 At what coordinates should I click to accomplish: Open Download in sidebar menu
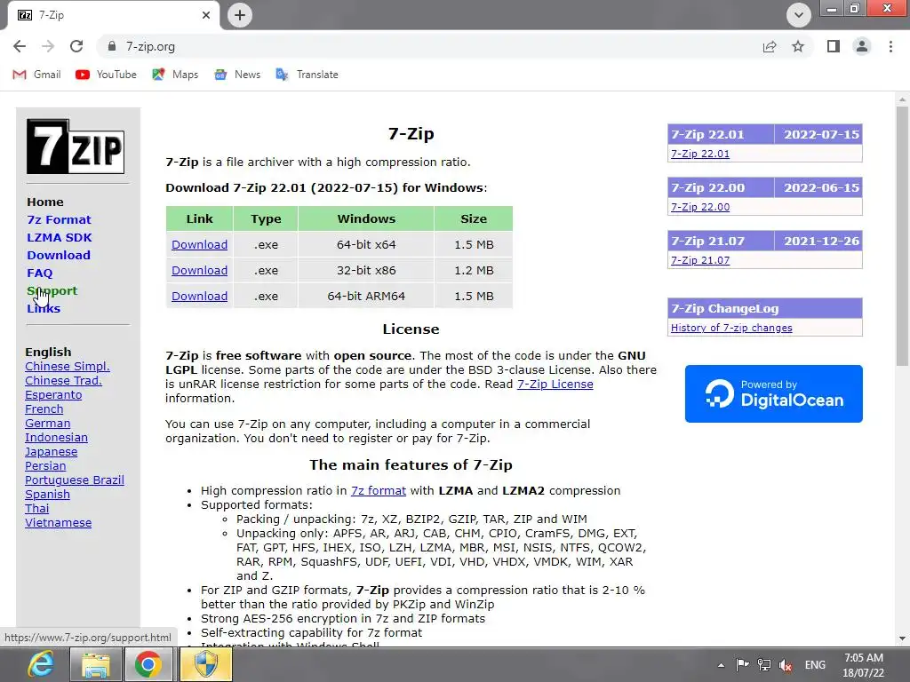tap(59, 255)
